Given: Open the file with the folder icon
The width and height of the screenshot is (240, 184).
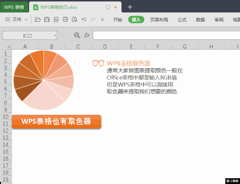Looking at the screenshot, I should click(37, 19).
